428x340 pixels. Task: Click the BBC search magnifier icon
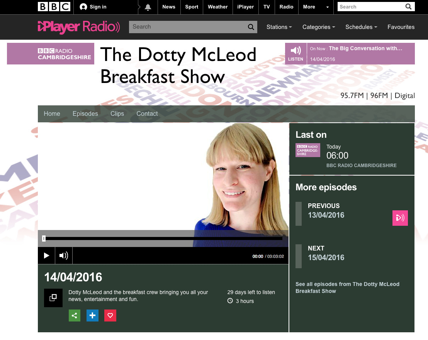click(x=408, y=7)
